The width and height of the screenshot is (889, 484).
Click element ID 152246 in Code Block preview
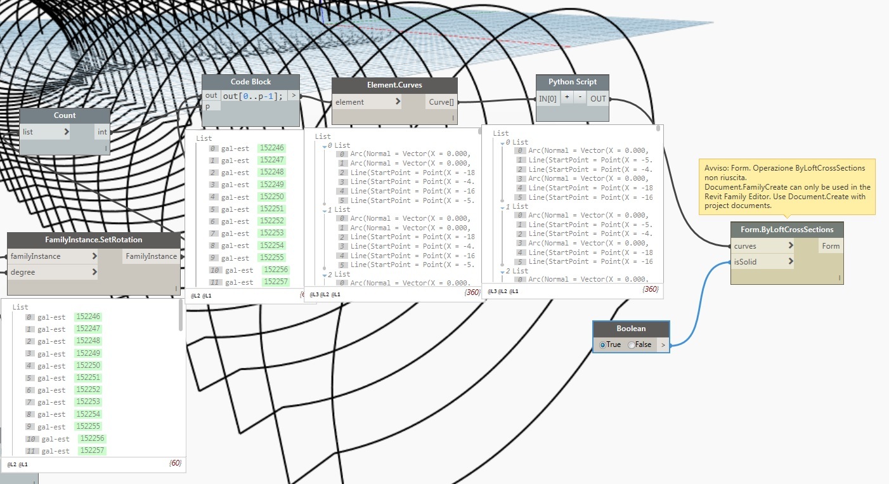pos(272,148)
